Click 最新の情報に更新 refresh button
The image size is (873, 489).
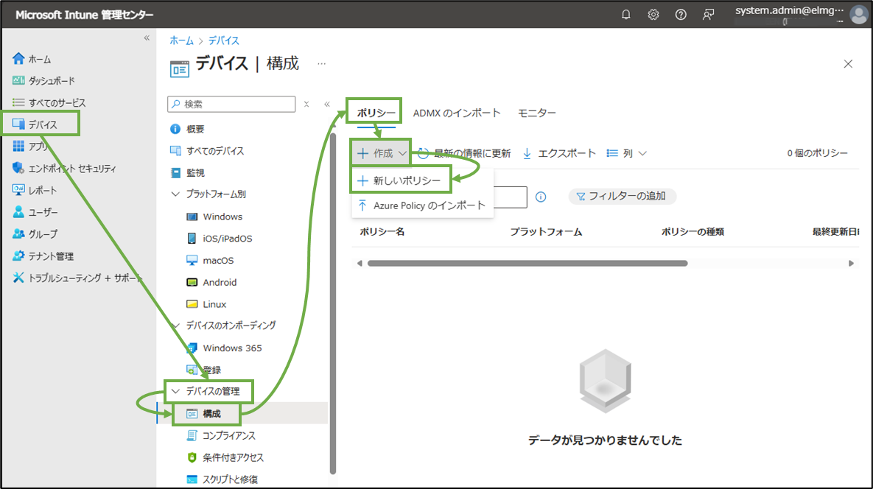[464, 153]
